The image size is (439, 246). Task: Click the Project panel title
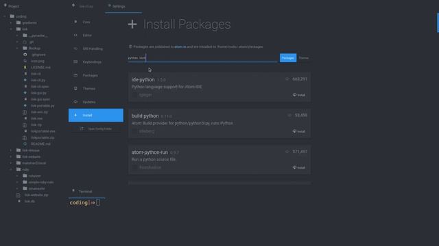[x=14, y=6]
